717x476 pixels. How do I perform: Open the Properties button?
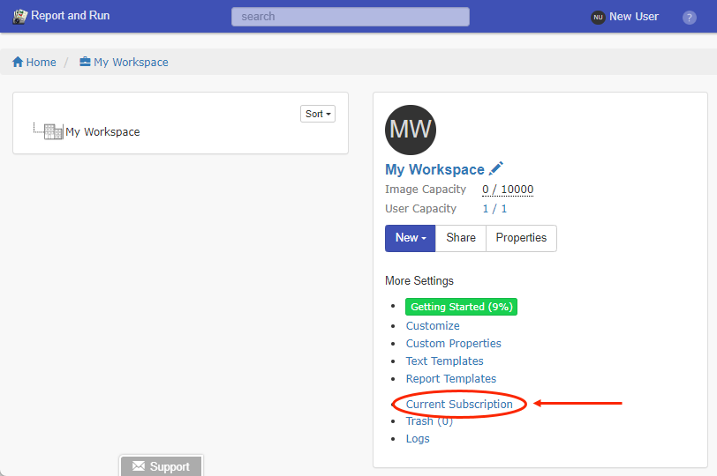pyautogui.click(x=521, y=238)
